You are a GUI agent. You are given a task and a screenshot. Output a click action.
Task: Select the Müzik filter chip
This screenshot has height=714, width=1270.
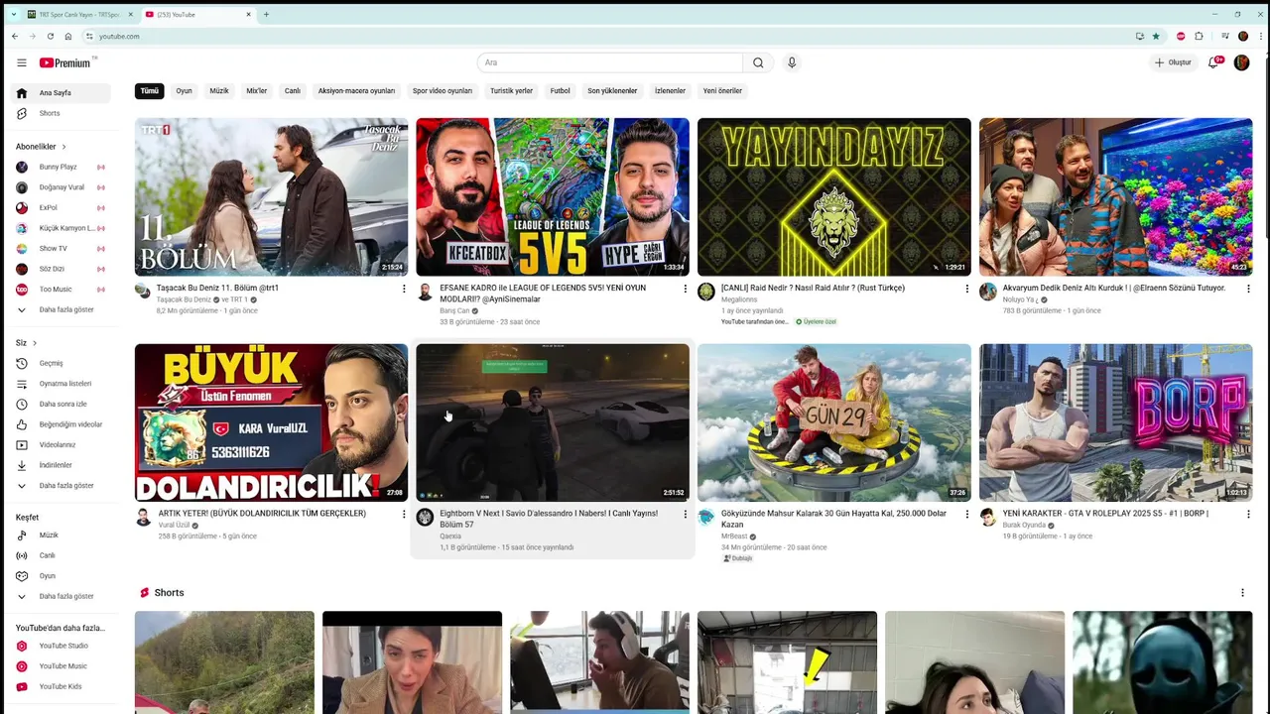pos(219,91)
